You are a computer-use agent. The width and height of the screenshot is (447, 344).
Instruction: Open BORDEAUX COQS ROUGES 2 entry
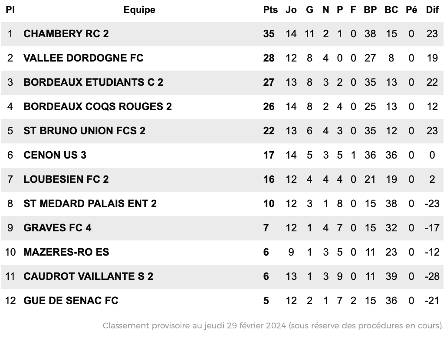(x=98, y=107)
